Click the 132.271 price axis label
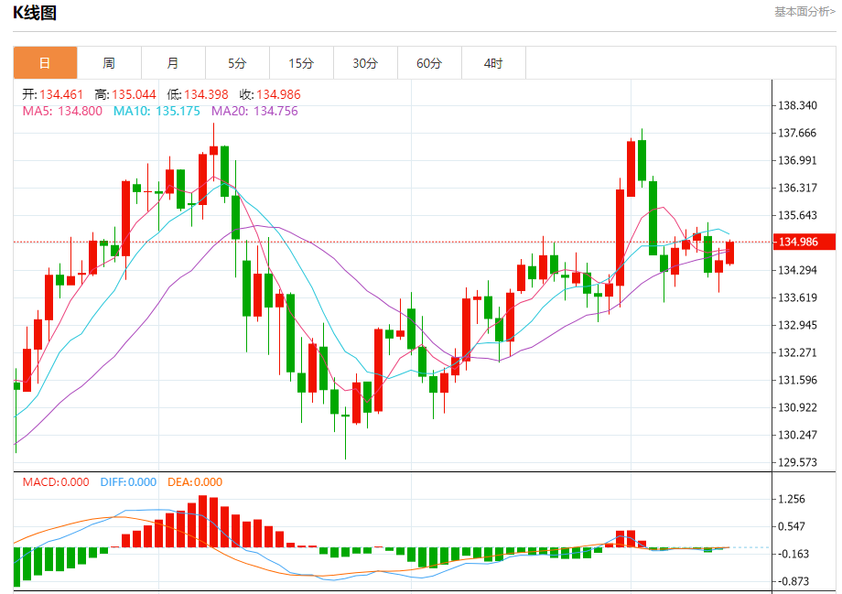842x594 pixels. [797, 352]
